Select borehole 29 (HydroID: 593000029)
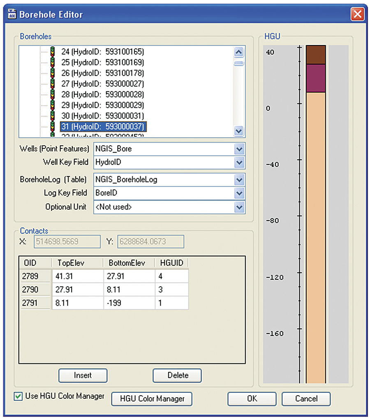The height and width of the screenshot is (419, 370). [x=103, y=105]
